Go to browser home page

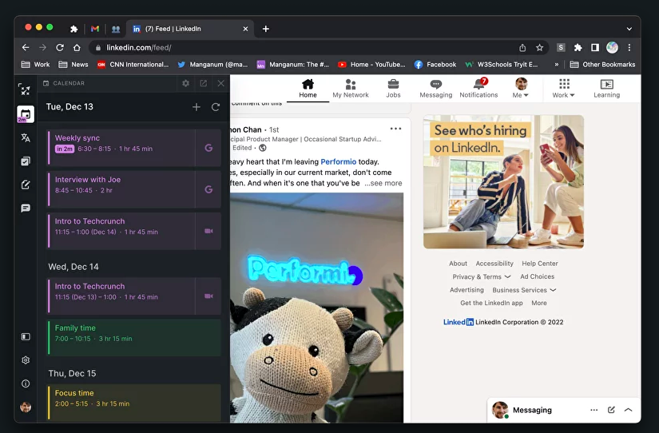click(x=77, y=47)
